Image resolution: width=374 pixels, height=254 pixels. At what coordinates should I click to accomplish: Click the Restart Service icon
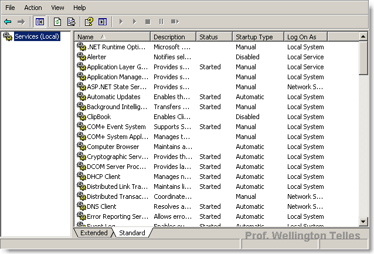point(175,22)
